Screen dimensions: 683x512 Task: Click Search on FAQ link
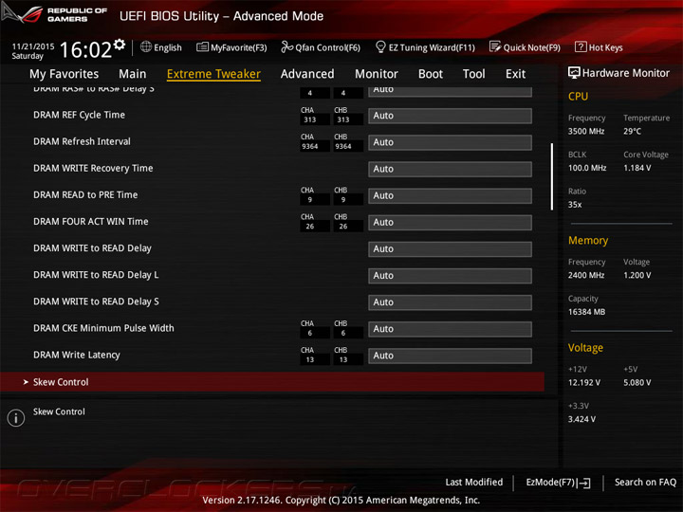point(645,482)
